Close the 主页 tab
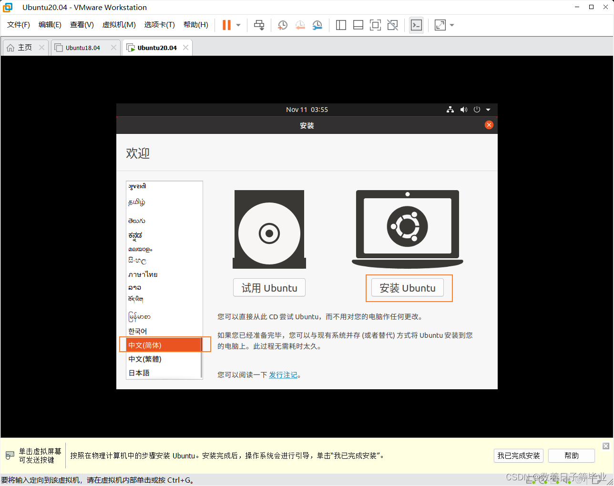Viewport: 614px width, 486px height. point(41,48)
